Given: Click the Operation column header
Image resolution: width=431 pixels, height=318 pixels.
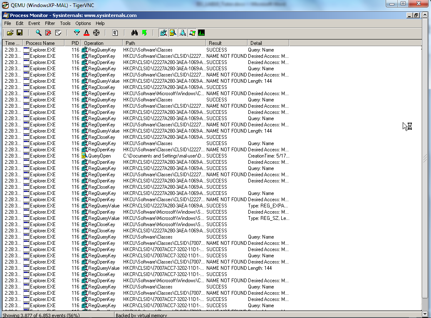Looking at the screenshot, I should pos(102,43).
